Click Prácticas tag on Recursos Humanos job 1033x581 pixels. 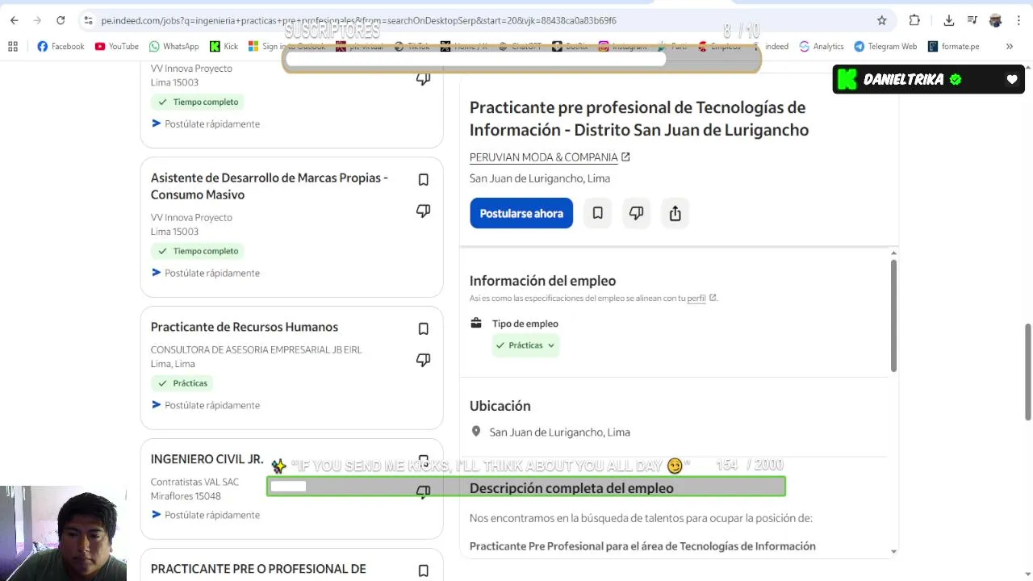point(182,383)
